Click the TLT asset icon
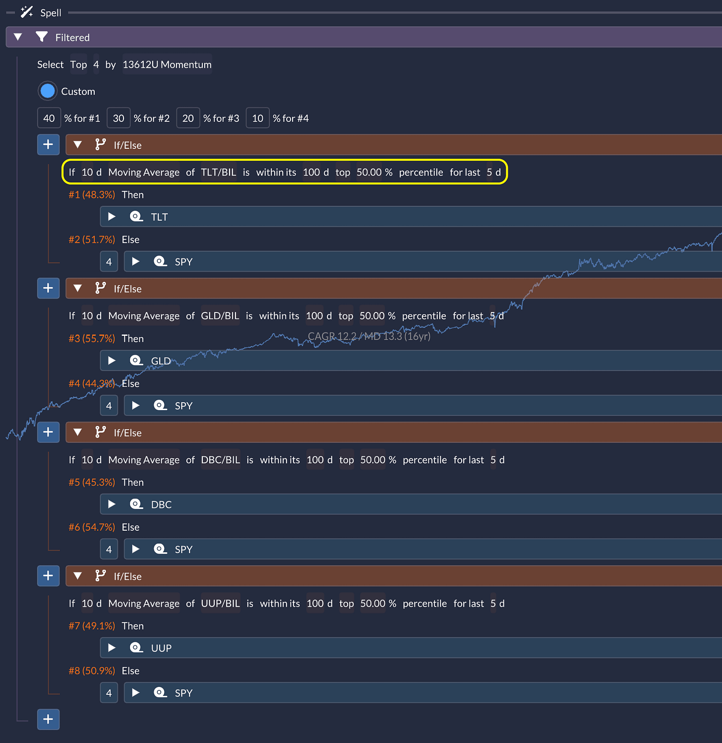 tap(136, 216)
